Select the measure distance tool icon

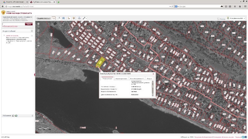[59, 18]
